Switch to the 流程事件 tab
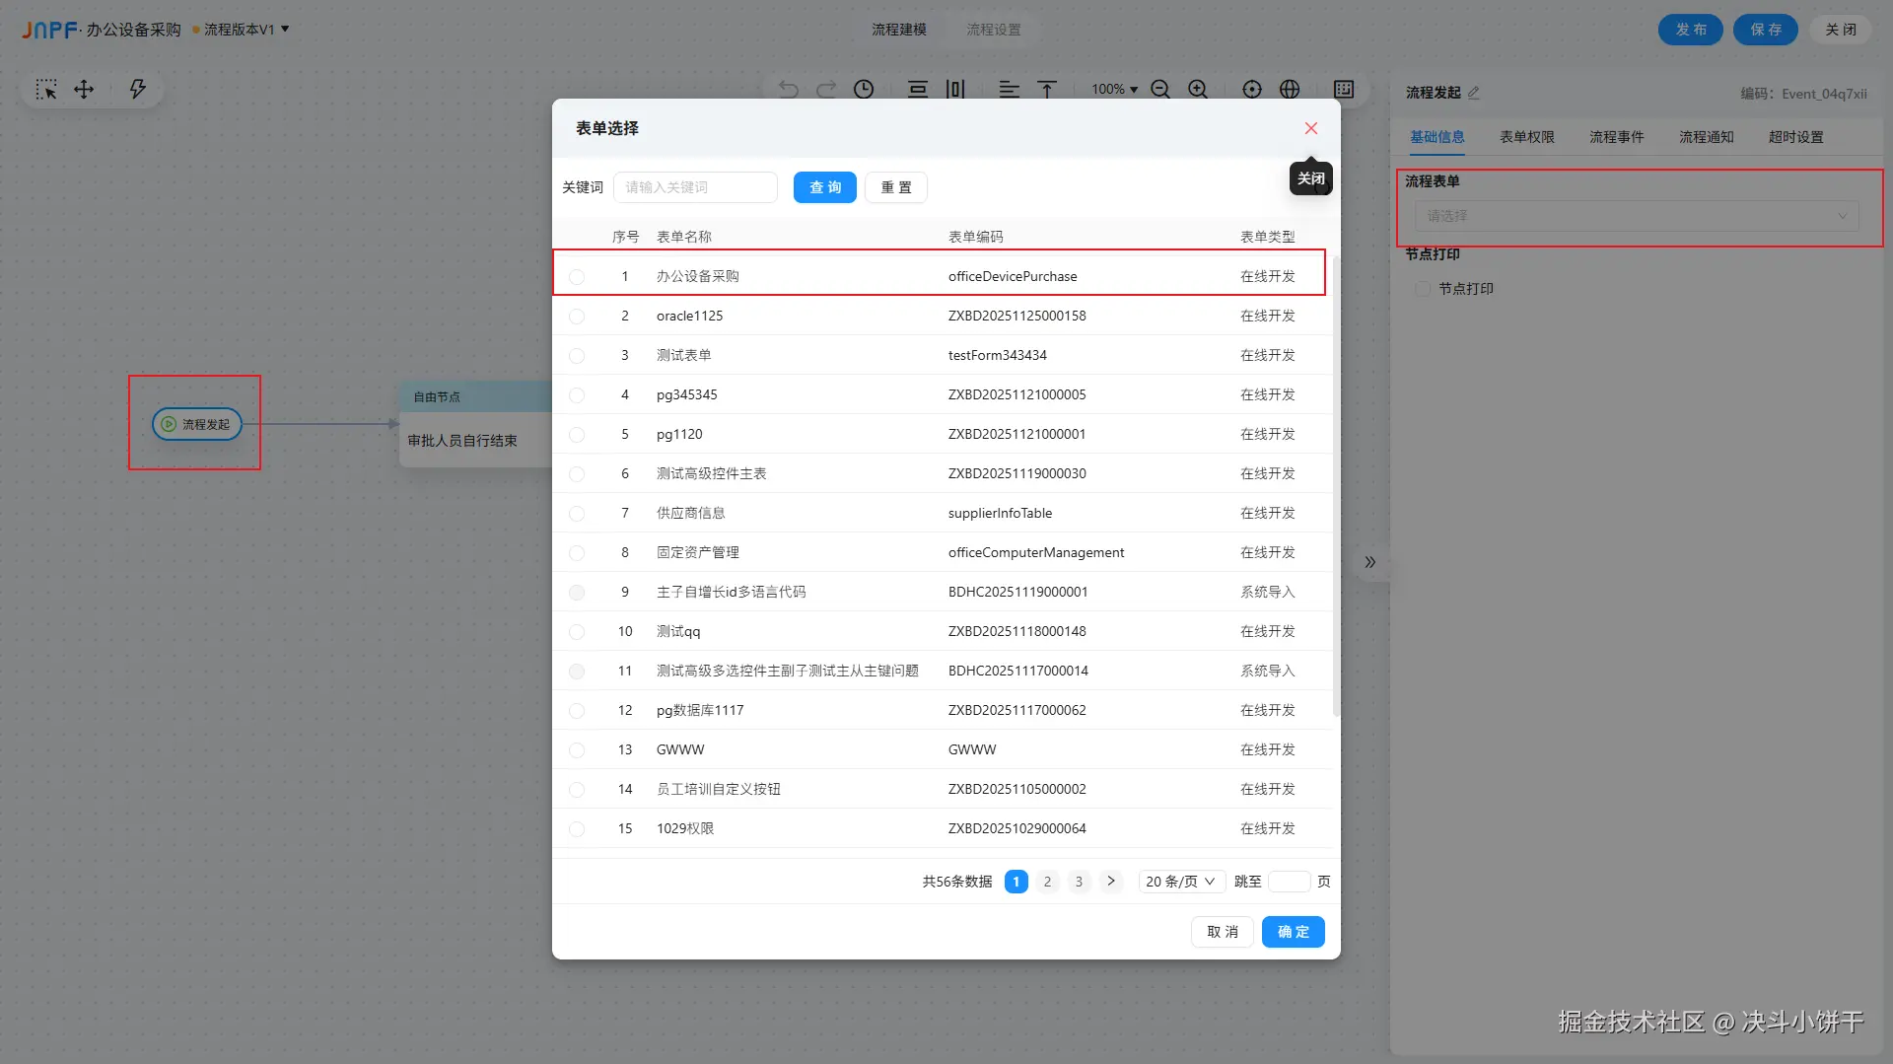Viewport: 1893px width, 1064px height. click(1616, 137)
